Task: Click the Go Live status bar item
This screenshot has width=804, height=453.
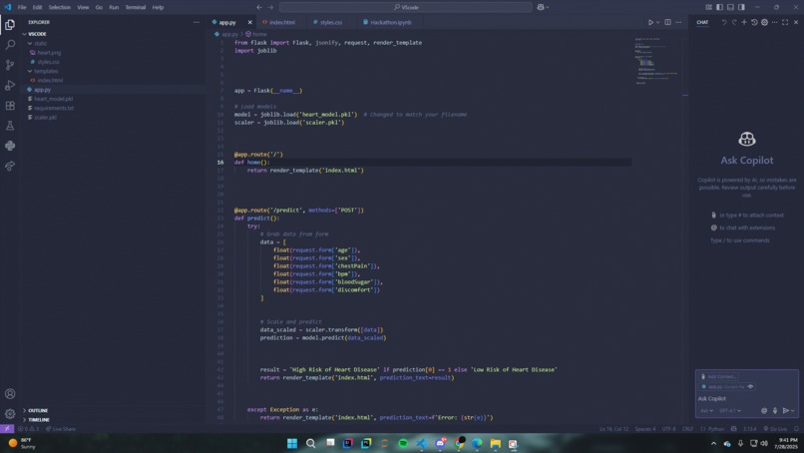Action: pos(775,429)
